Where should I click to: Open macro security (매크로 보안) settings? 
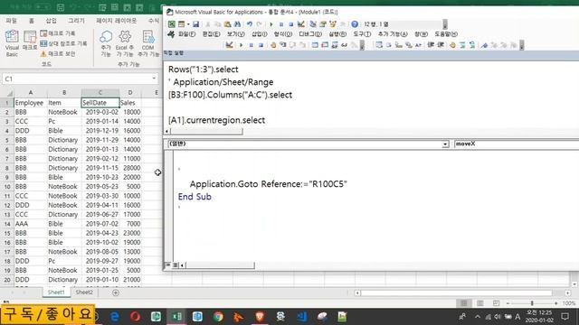[x=58, y=54]
